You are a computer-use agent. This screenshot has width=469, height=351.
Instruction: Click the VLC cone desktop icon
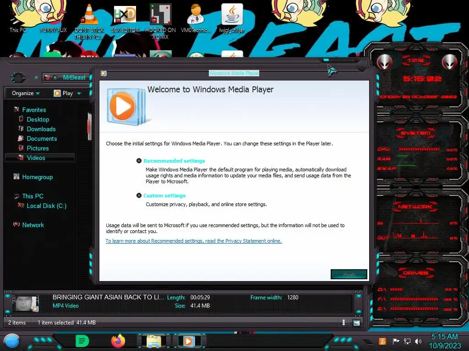click(89, 15)
